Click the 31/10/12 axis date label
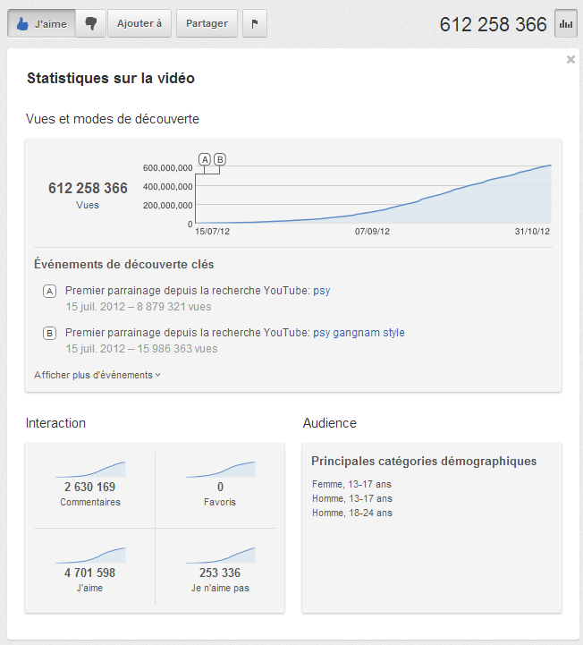583x645 pixels. click(x=532, y=232)
